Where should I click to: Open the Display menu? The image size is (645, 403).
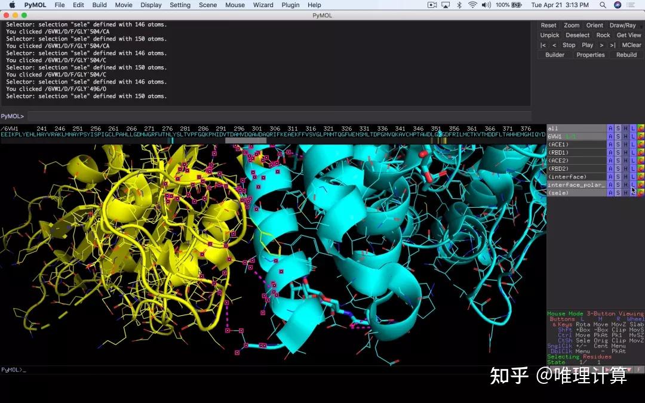click(x=151, y=5)
